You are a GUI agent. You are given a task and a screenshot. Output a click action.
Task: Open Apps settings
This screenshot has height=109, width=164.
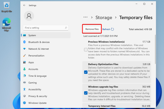46,62
